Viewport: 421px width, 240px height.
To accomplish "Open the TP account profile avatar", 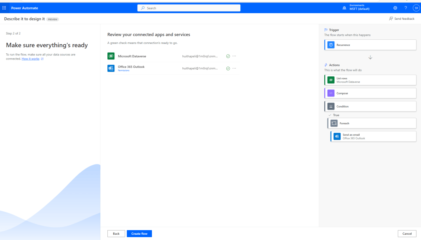I will click(416, 8).
